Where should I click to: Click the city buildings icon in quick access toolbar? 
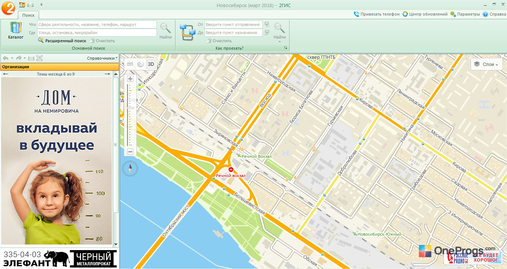coord(22,5)
